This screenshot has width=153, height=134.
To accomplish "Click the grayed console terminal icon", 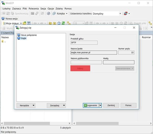I will point(32,14).
